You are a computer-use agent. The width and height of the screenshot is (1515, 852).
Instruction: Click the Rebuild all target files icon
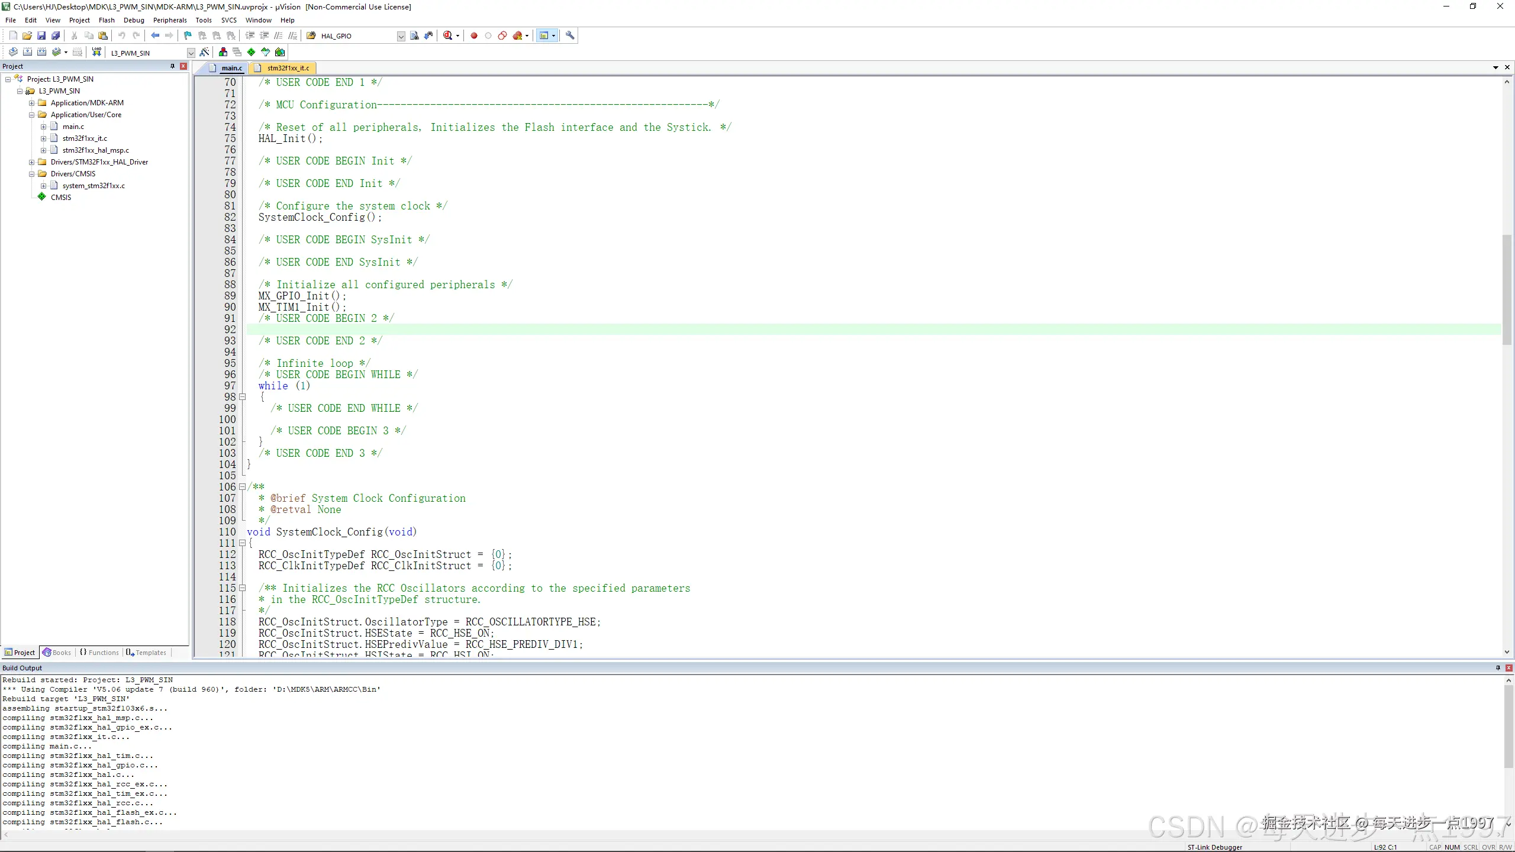tap(41, 52)
